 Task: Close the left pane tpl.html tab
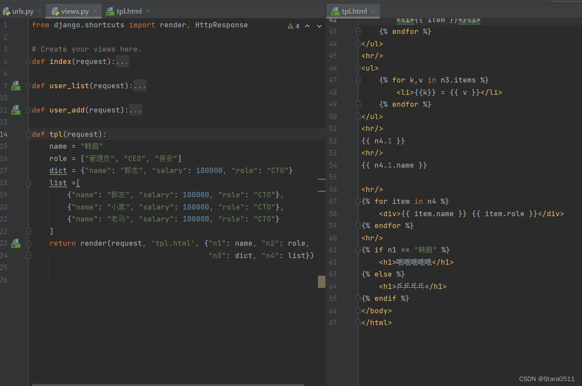(x=147, y=11)
